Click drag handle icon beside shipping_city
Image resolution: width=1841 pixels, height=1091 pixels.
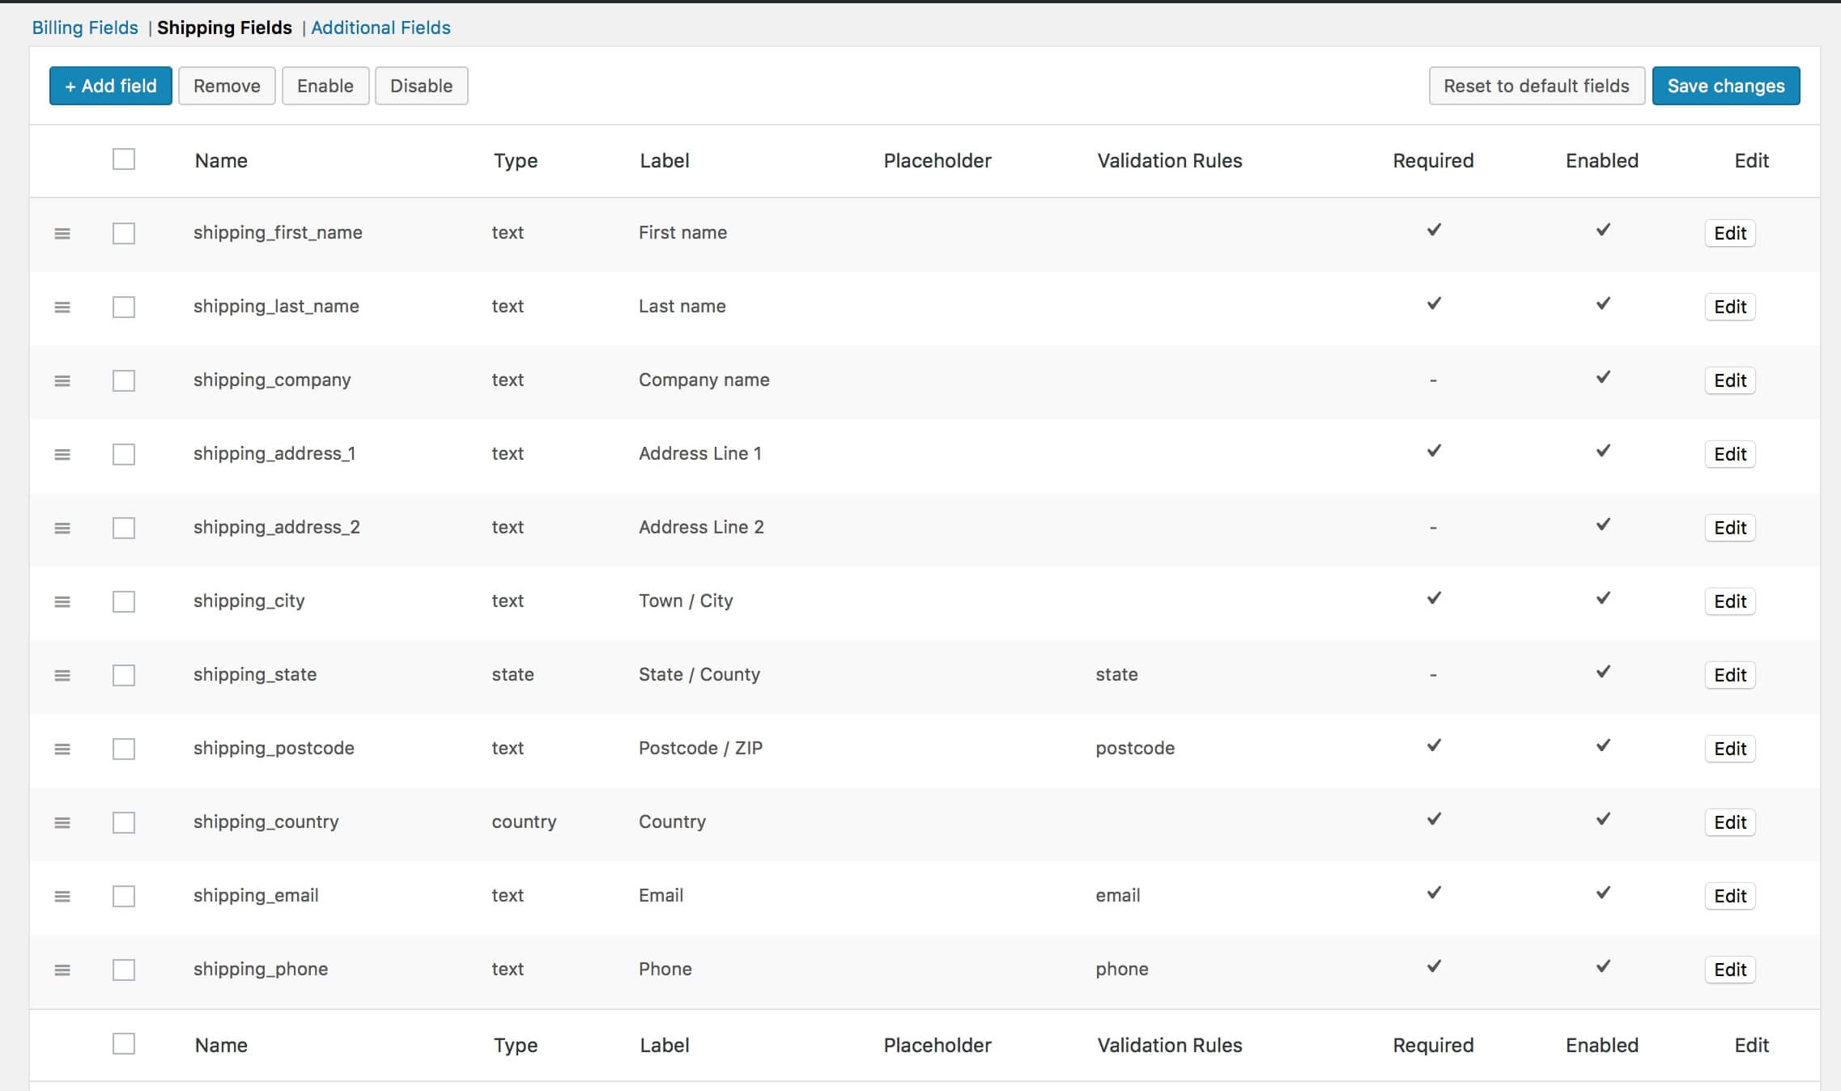click(62, 602)
